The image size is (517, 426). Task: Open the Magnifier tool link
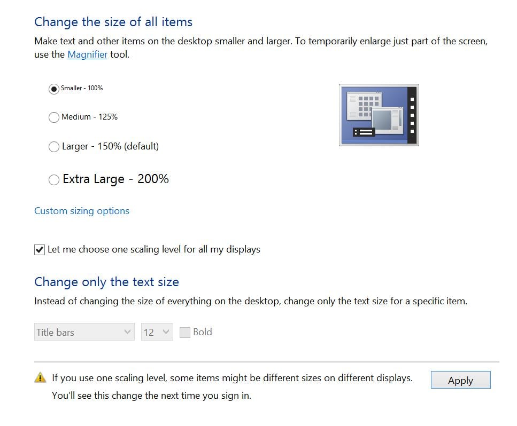pyautogui.click(x=87, y=54)
